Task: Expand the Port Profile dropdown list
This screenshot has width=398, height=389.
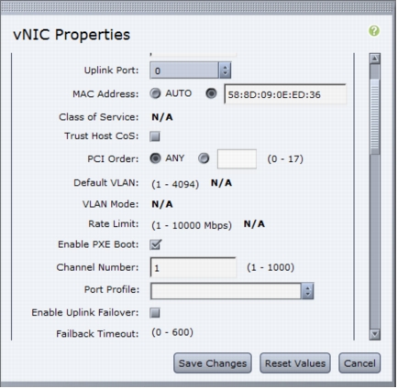Action: tap(232, 291)
